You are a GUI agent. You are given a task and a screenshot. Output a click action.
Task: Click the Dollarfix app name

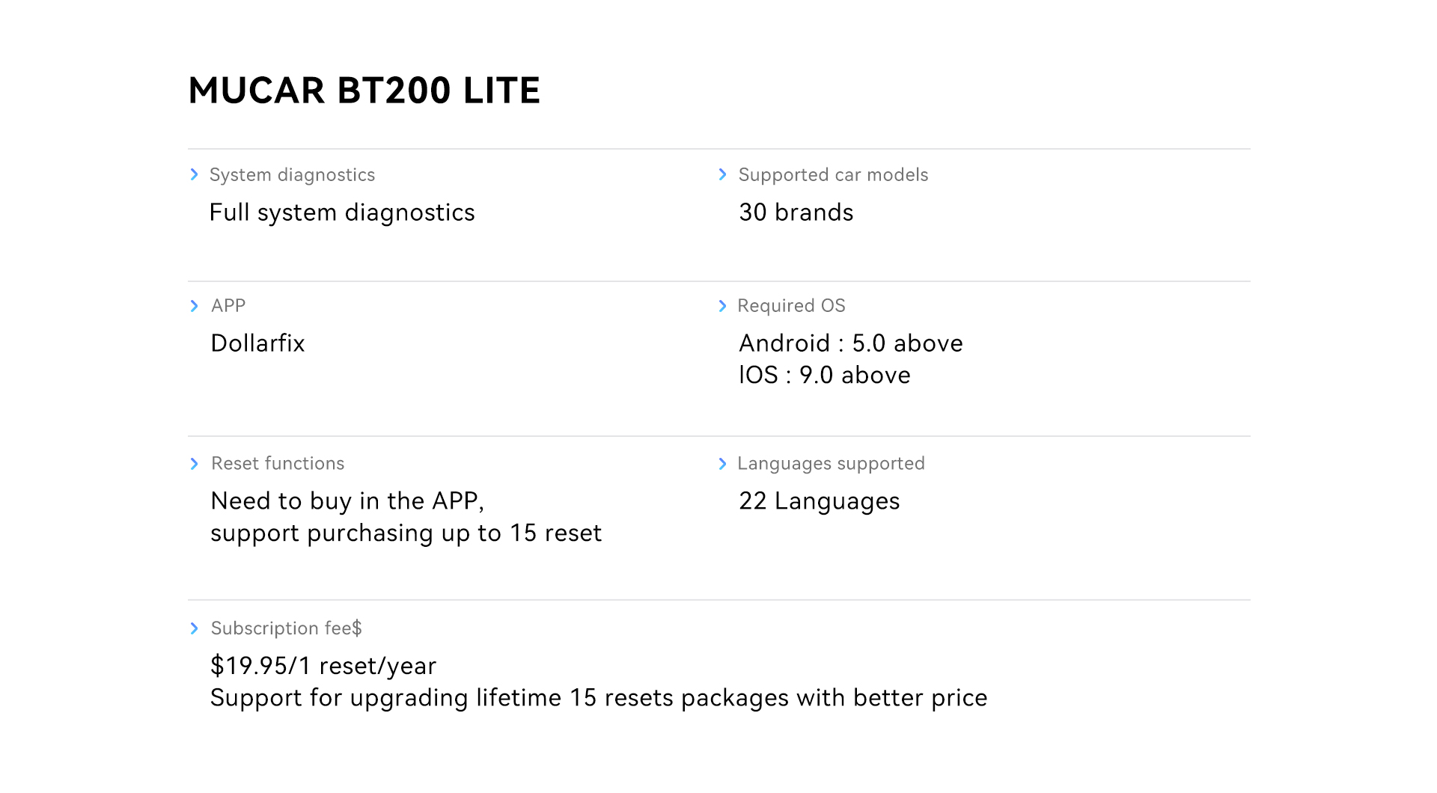coord(257,343)
